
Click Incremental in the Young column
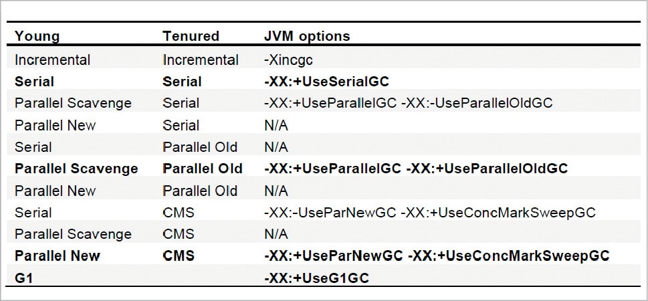pyautogui.click(x=52, y=60)
